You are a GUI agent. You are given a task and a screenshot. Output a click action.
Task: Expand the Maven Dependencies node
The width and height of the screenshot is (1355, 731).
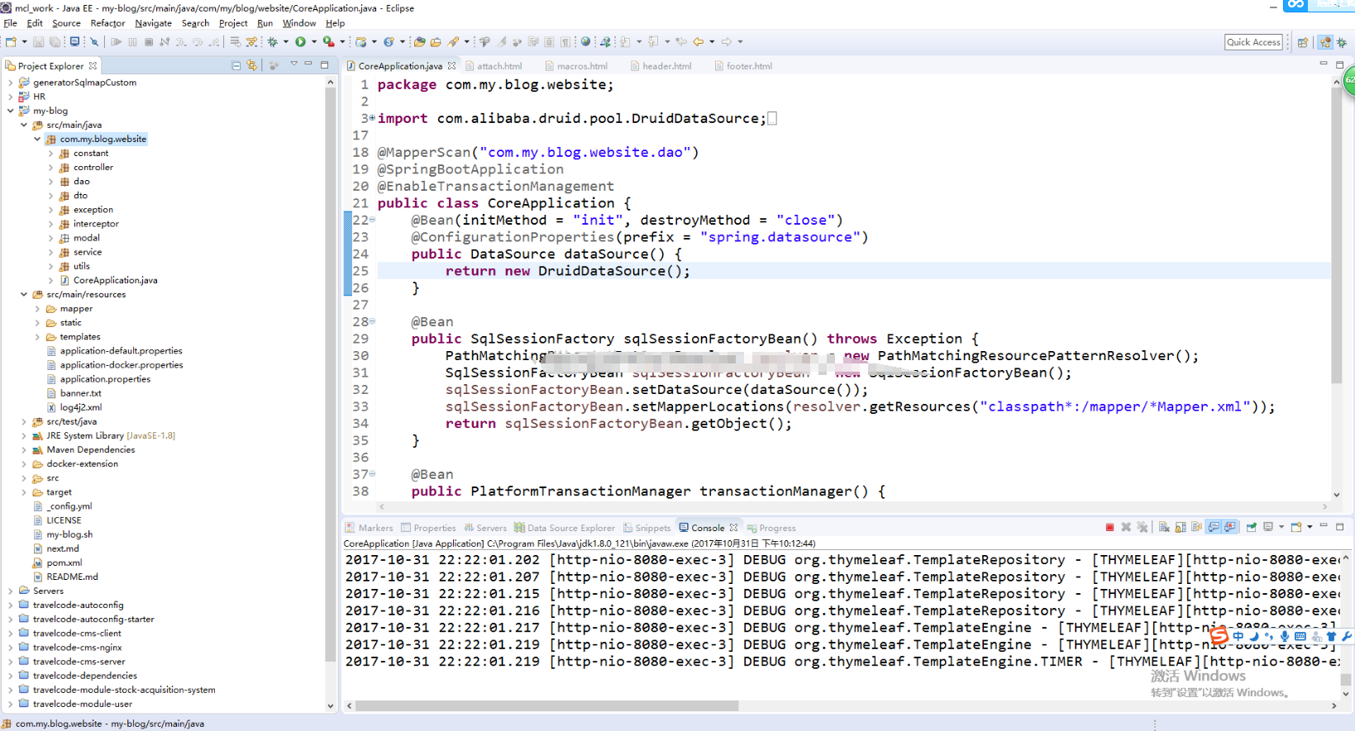point(23,450)
